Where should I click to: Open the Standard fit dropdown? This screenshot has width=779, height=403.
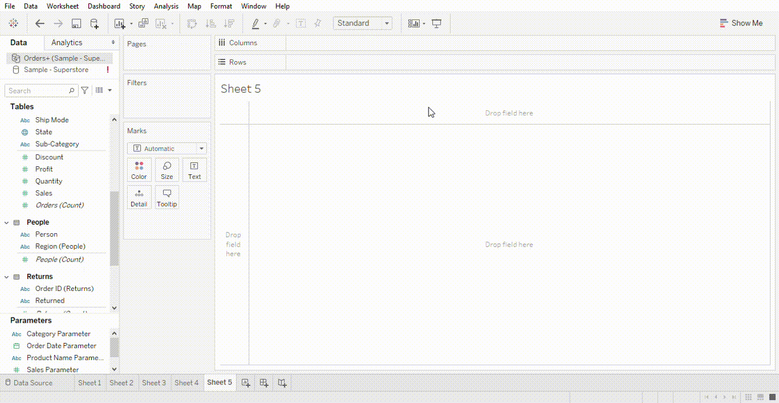click(x=362, y=23)
